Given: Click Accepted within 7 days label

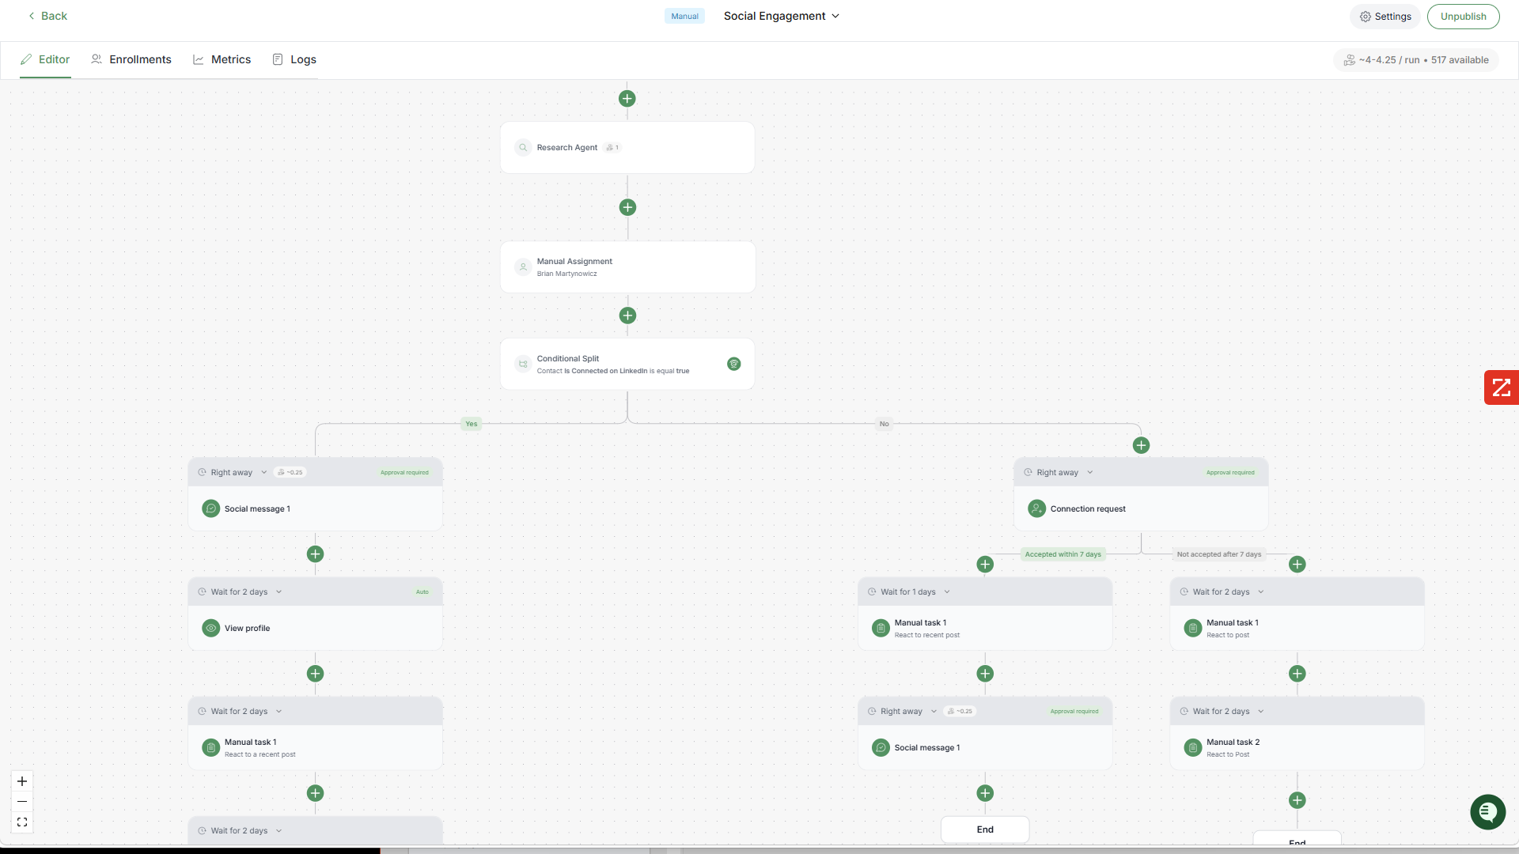Looking at the screenshot, I should (1063, 554).
